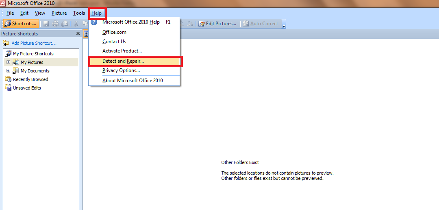Viewport: 439px width, 210px height.
Task: Click the Auto Correct toolbar button
Action: [x=261, y=24]
